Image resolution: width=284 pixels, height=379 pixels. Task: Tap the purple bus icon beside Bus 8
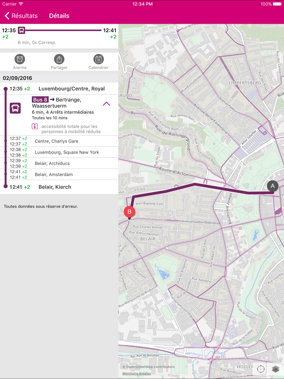tap(15, 108)
